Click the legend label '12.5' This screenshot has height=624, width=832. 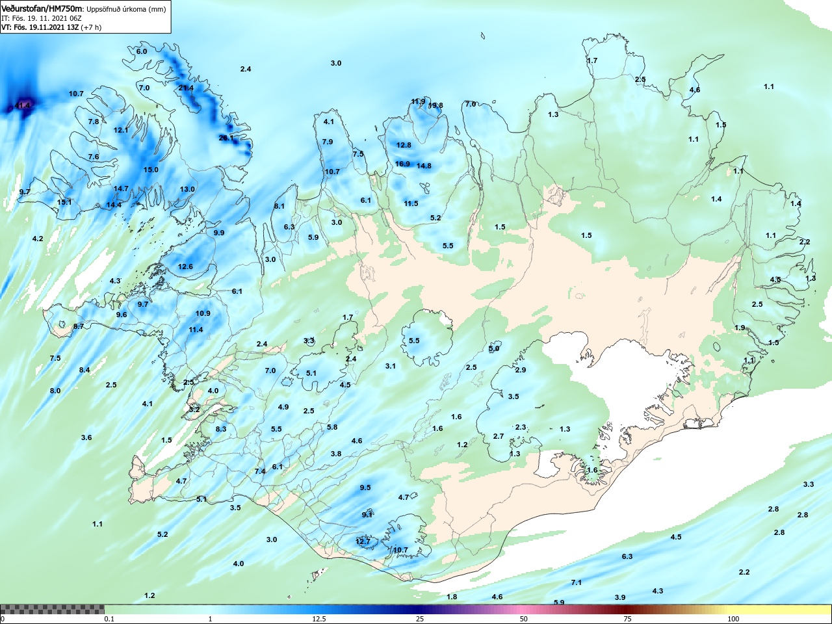point(318,619)
